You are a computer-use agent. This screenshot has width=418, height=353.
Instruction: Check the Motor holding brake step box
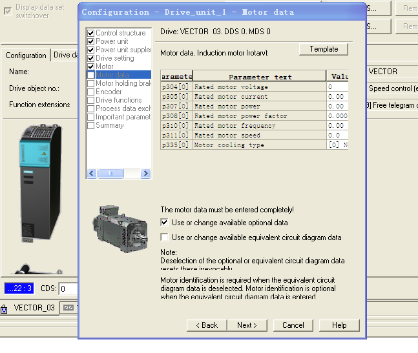pos(90,84)
